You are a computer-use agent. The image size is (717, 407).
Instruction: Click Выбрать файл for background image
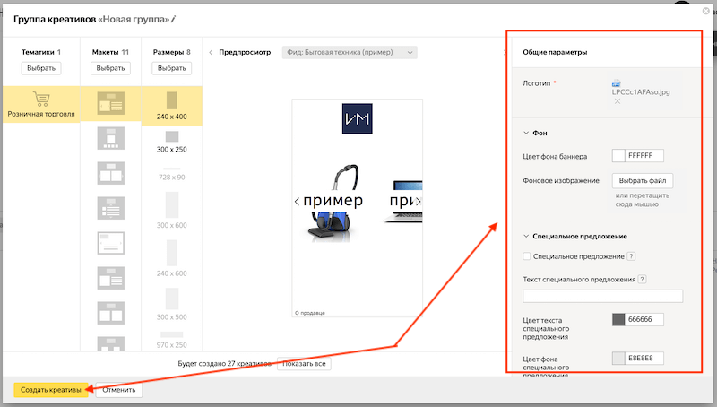point(643,180)
